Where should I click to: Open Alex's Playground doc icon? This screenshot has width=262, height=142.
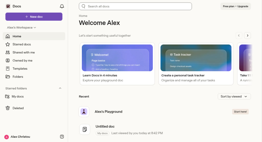84,111
